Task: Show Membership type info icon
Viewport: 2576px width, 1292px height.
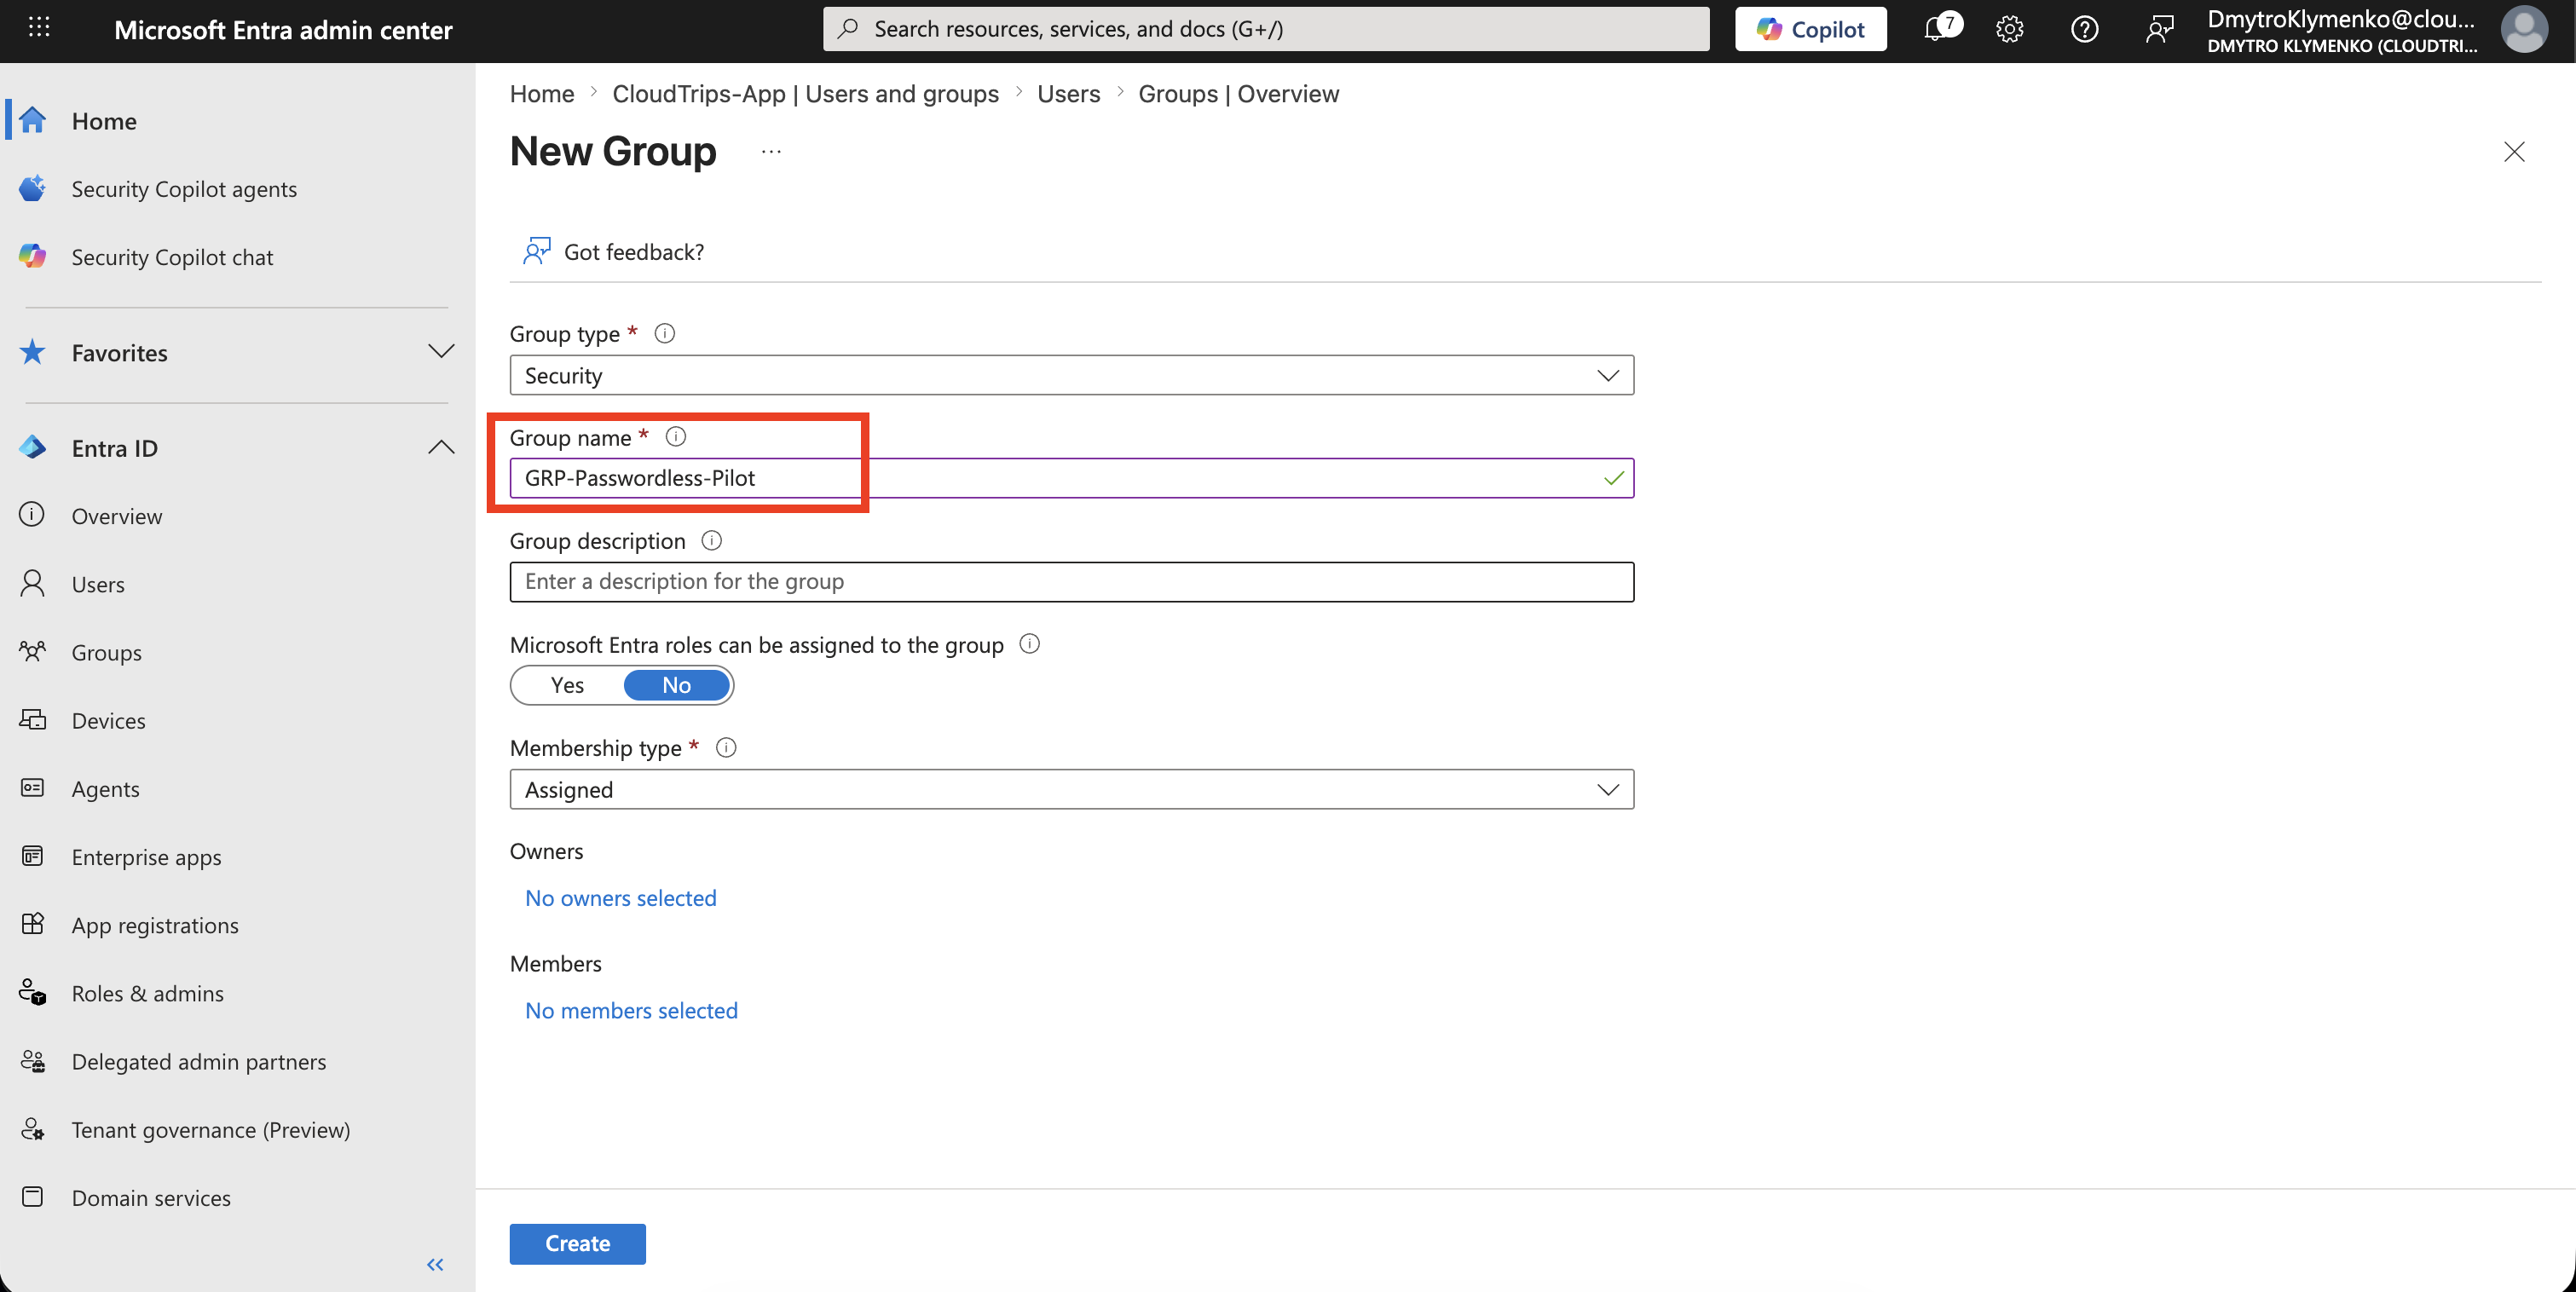Action: pyautogui.click(x=726, y=748)
